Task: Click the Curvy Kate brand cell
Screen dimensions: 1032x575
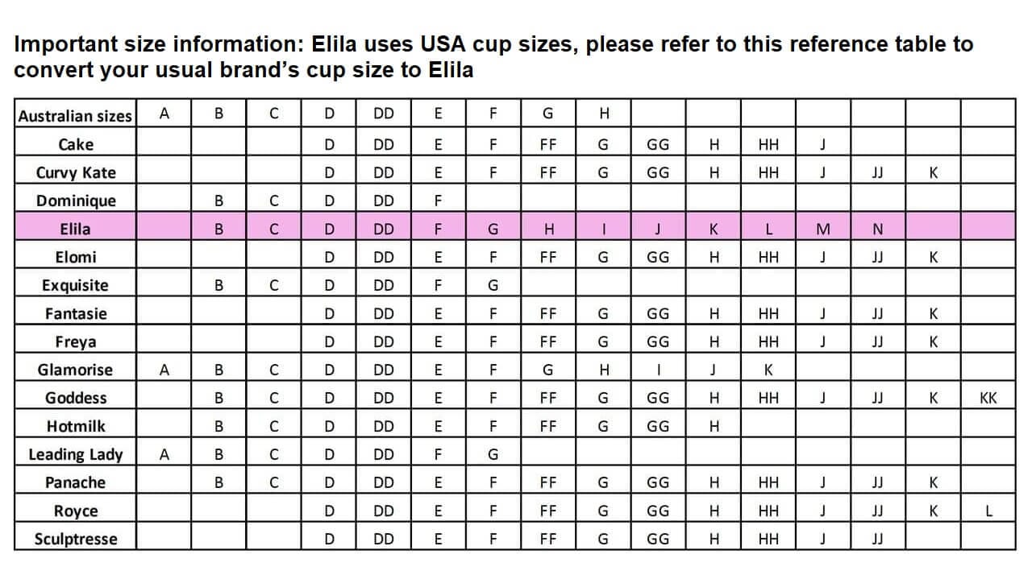Action: point(75,172)
